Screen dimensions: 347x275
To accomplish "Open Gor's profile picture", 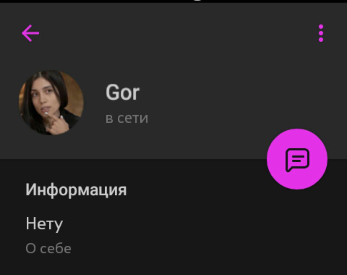I will point(51,103).
